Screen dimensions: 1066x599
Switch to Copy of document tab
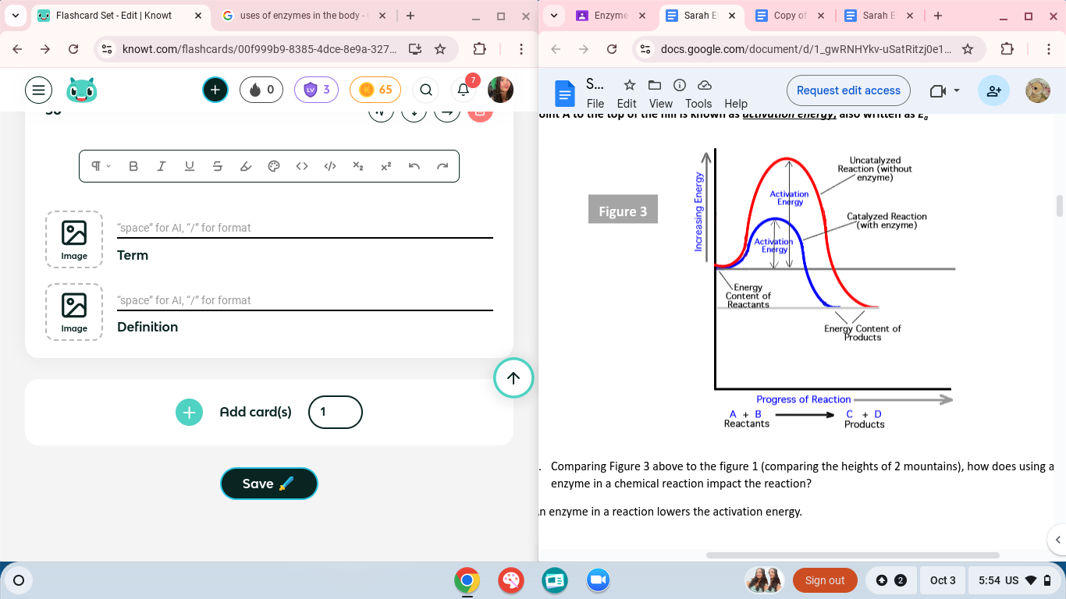click(790, 16)
